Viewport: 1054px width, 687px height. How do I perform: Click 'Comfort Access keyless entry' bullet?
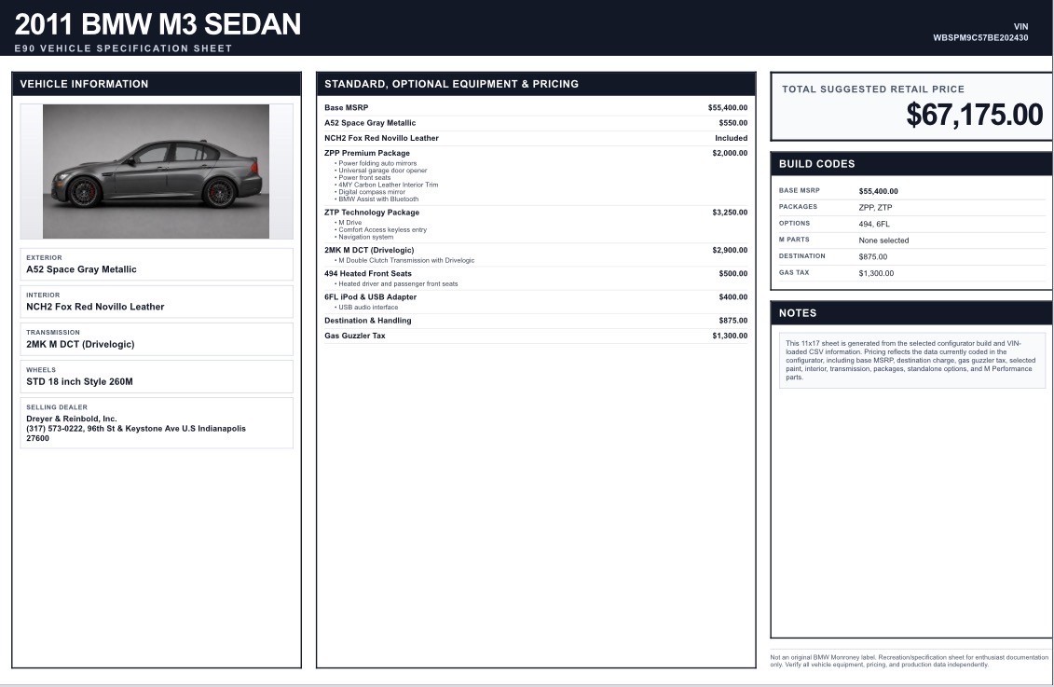(382, 230)
